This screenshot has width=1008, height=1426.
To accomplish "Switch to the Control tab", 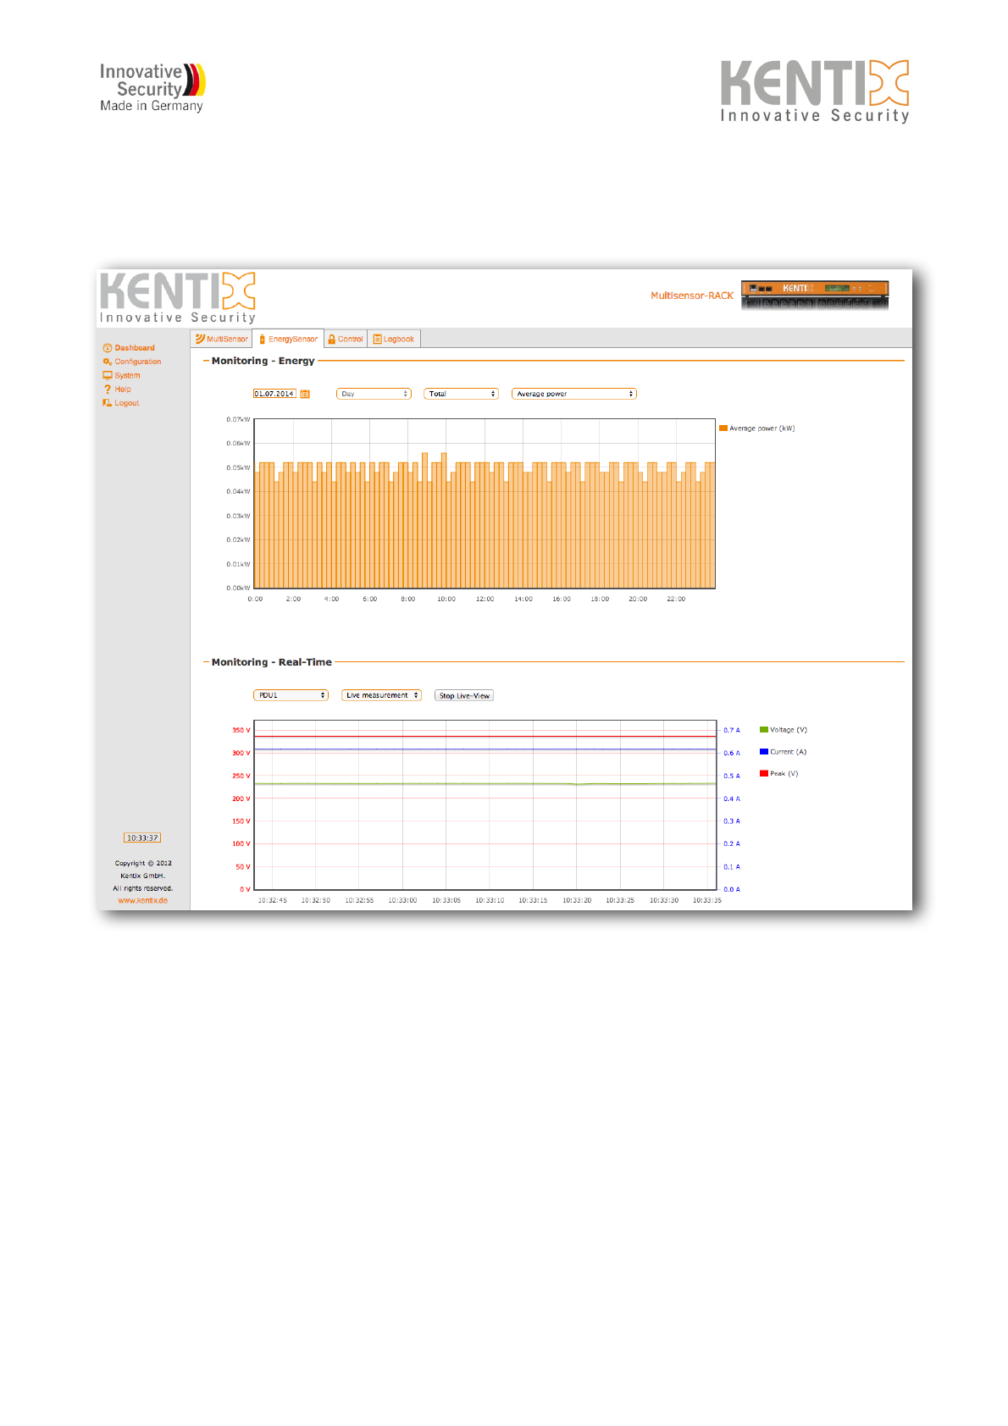I will 346,339.
